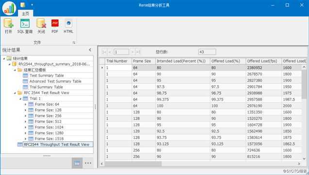Image resolution: width=309 pixels, height=175 pixels.
Task: Open quick access toolbar dropdown arrow
Action: click(x=32, y=5)
